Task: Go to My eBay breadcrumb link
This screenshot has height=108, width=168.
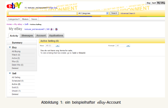Action: coord(18,24)
